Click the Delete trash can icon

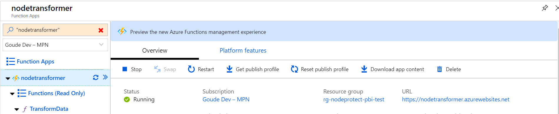[440, 69]
